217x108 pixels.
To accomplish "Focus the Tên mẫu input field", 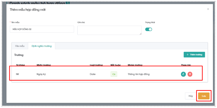I will coord(42,29).
